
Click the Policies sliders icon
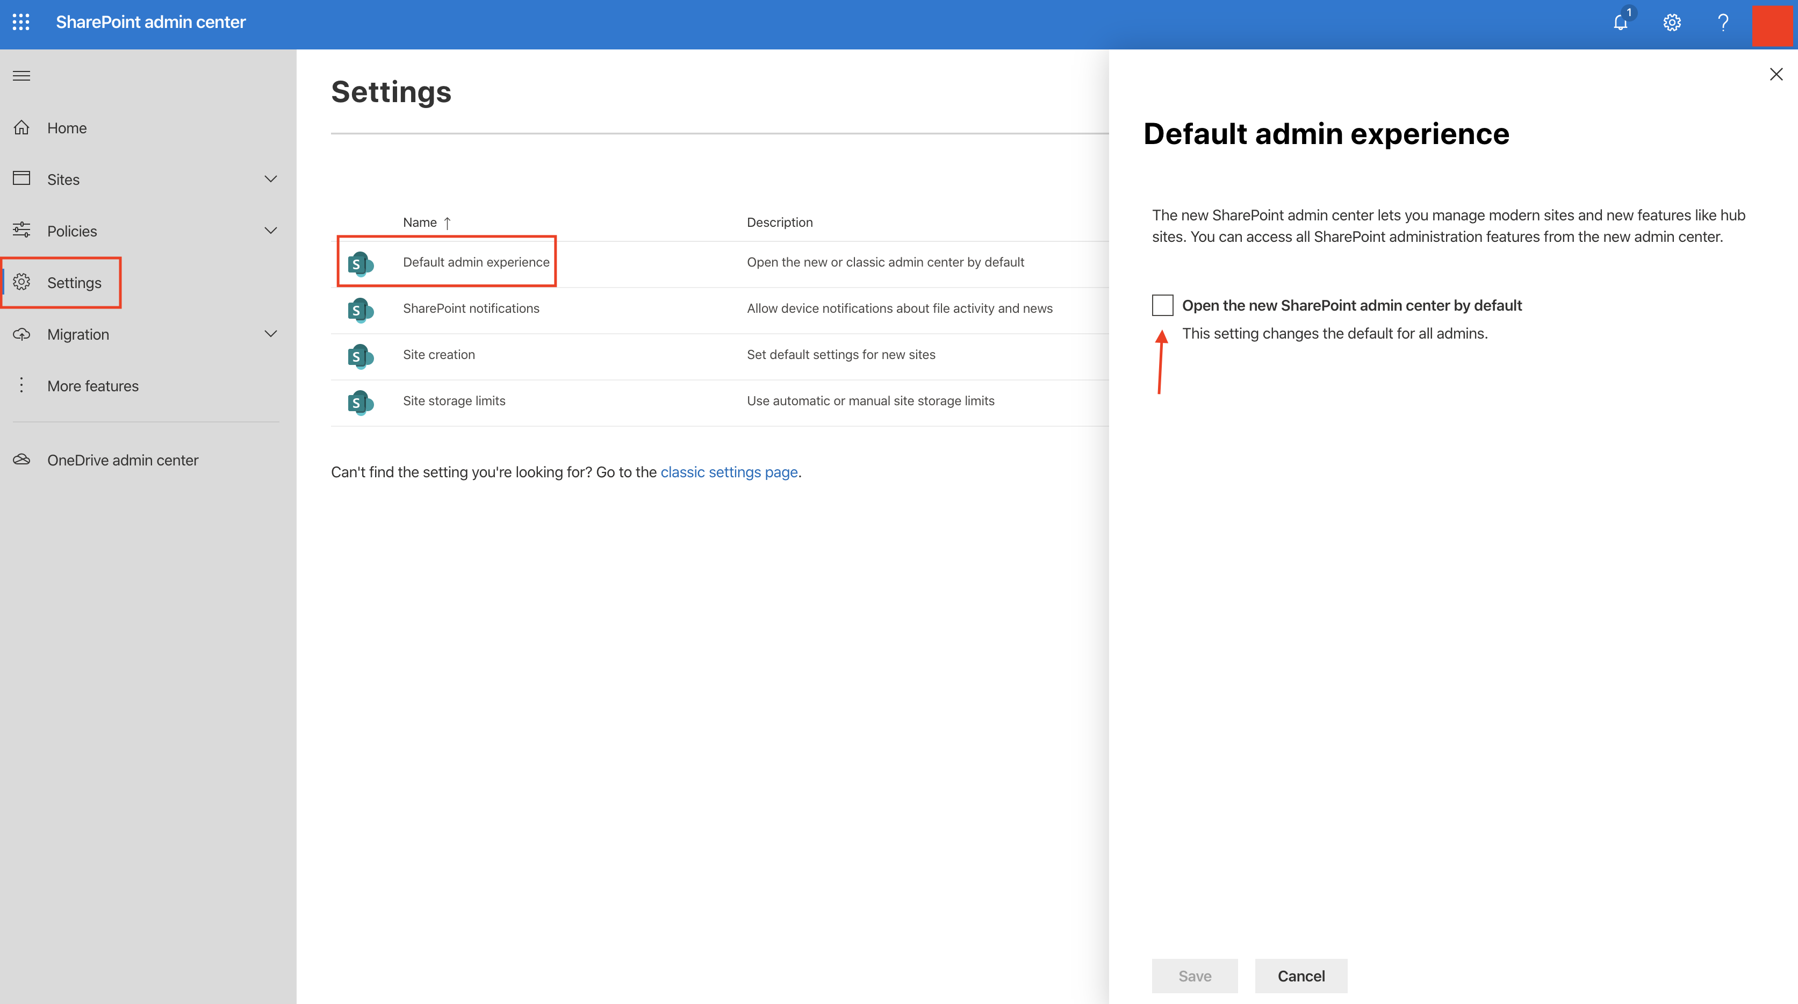pyautogui.click(x=21, y=230)
